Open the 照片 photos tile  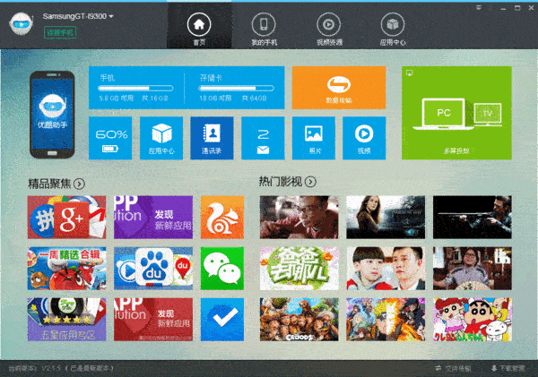pyautogui.click(x=314, y=138)
